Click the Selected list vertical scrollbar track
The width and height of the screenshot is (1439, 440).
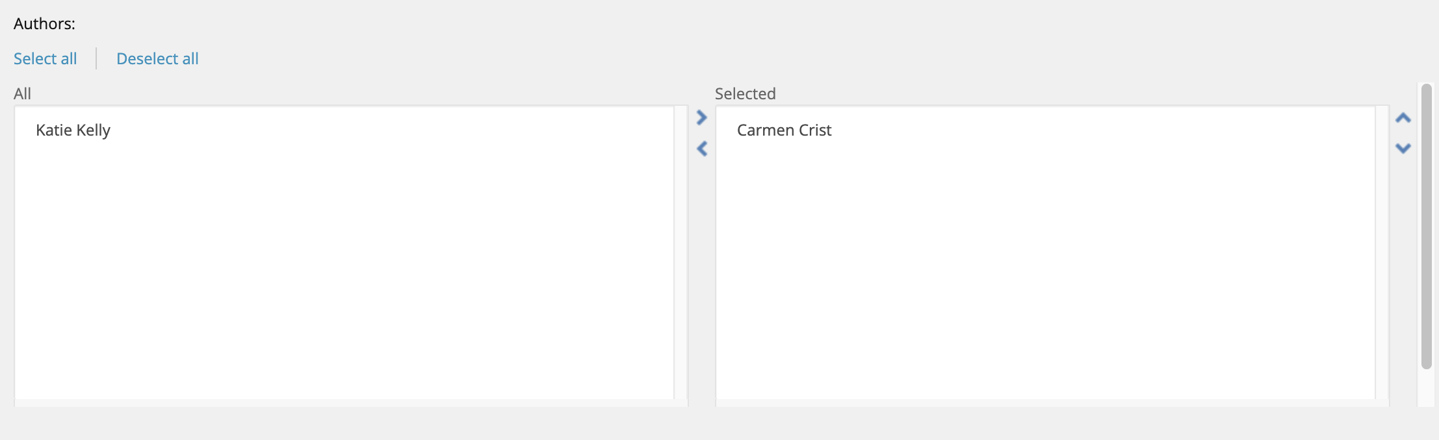click(x=1382, y=253)
